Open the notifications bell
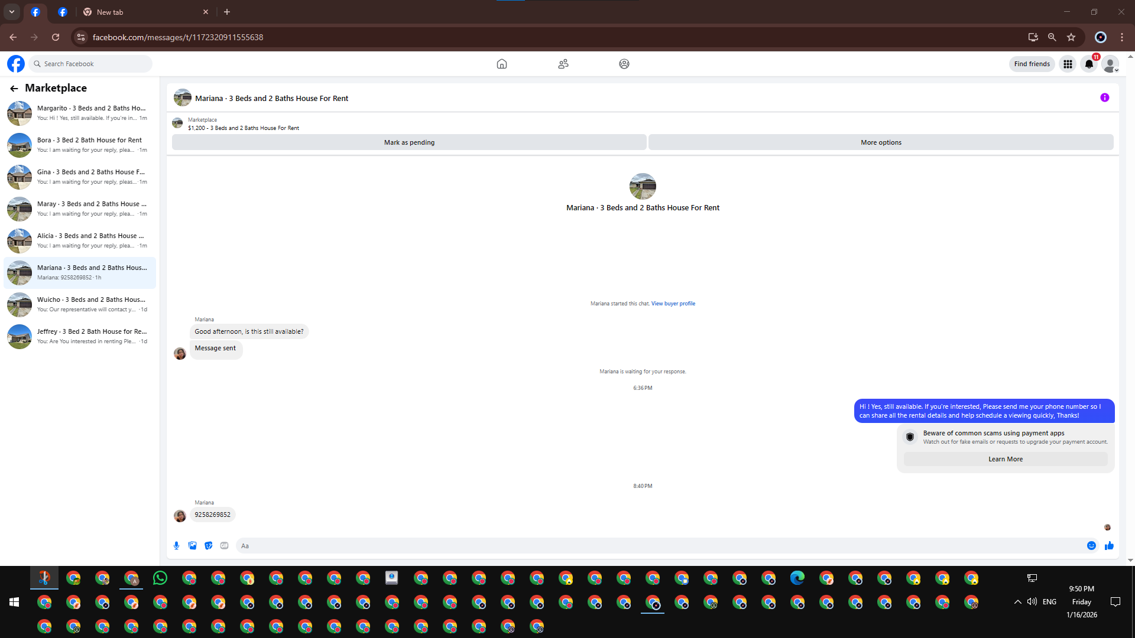Viewport: 1135px width, 638px height. [1089, 64]
